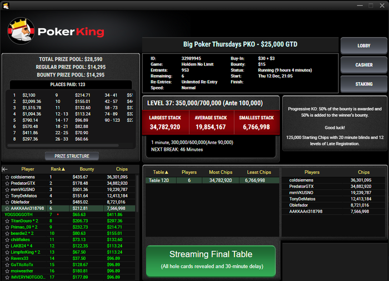Star the moiweather player row
Screen dimensions: 389x281
[x=7, y=271]
